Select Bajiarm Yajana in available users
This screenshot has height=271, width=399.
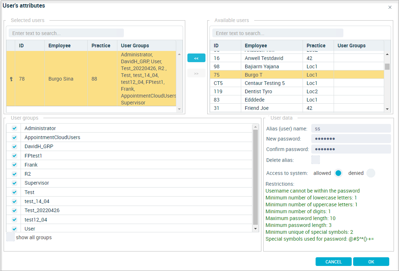[297, 66]
